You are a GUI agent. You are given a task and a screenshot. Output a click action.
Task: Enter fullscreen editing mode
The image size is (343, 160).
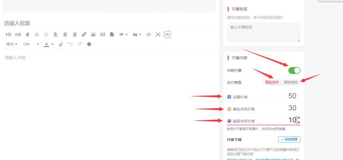158,34
